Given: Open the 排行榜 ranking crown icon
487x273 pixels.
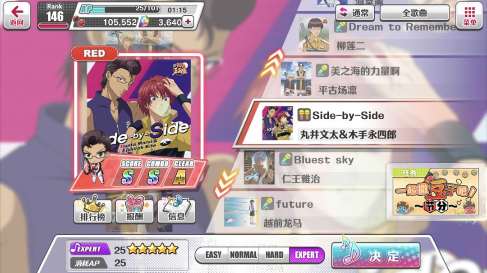Looking at the screenshot, I should pyautogui.click(x=92, y=210).
